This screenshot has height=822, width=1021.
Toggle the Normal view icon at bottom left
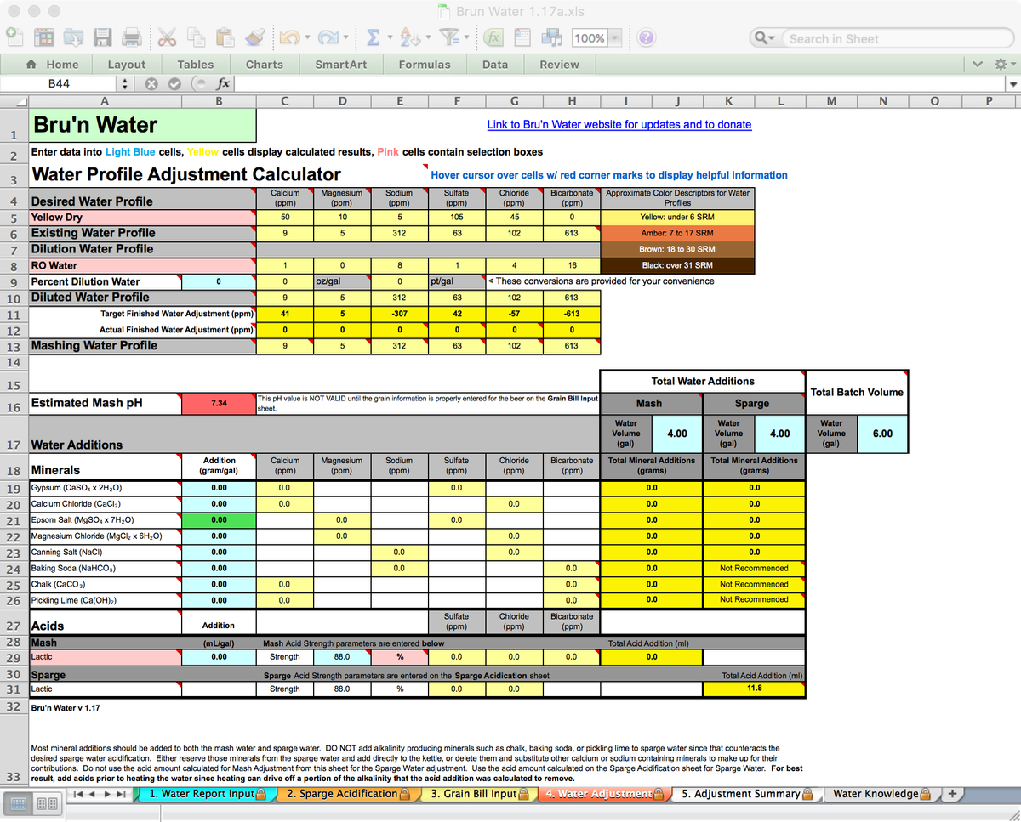[19, 802]
